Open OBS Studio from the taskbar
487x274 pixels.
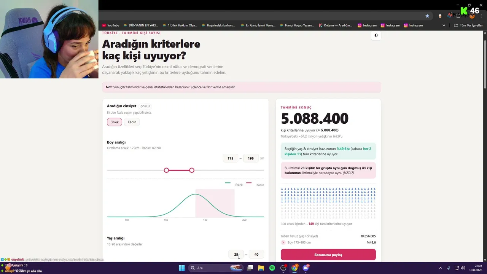click(283, 268)
